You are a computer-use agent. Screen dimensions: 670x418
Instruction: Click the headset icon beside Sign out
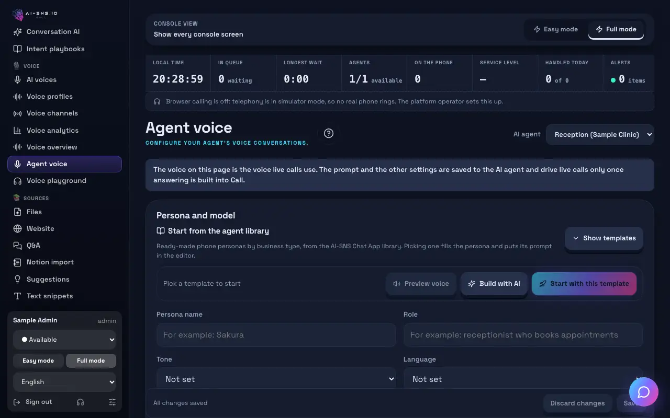80,402
